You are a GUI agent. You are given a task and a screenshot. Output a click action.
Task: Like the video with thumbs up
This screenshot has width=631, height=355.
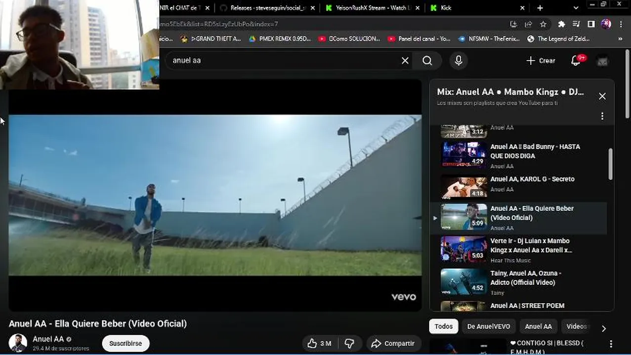point(319,344)
